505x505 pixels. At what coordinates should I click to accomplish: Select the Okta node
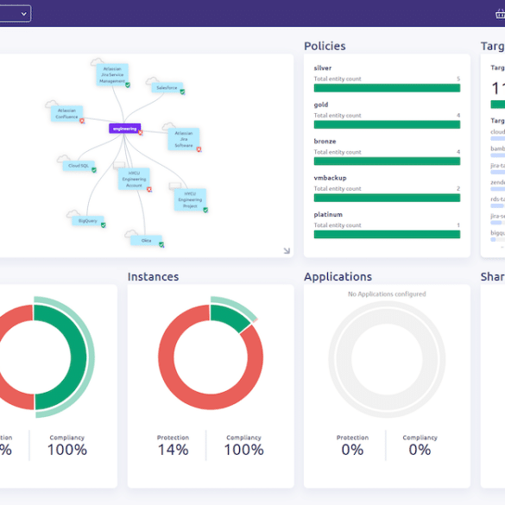[x=146, y=241]
